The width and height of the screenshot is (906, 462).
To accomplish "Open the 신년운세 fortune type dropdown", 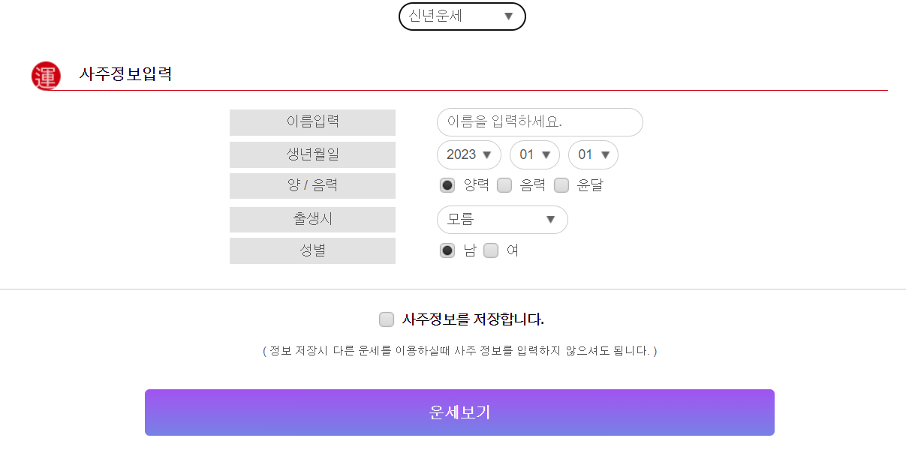I will click(x=461, y=16).
